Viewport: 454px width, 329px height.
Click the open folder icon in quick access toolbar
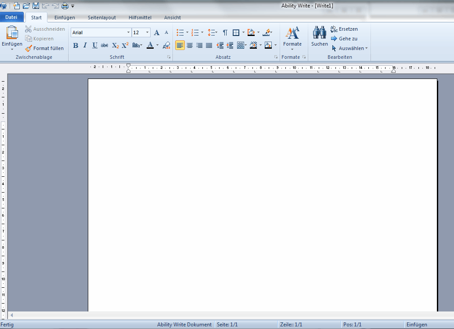[26, 6]
